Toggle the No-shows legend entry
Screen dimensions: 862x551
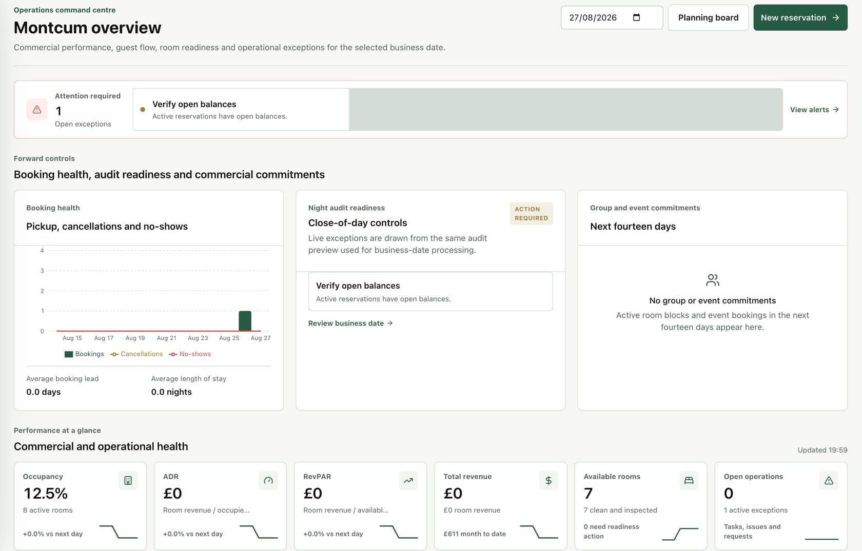click(190, 354)
